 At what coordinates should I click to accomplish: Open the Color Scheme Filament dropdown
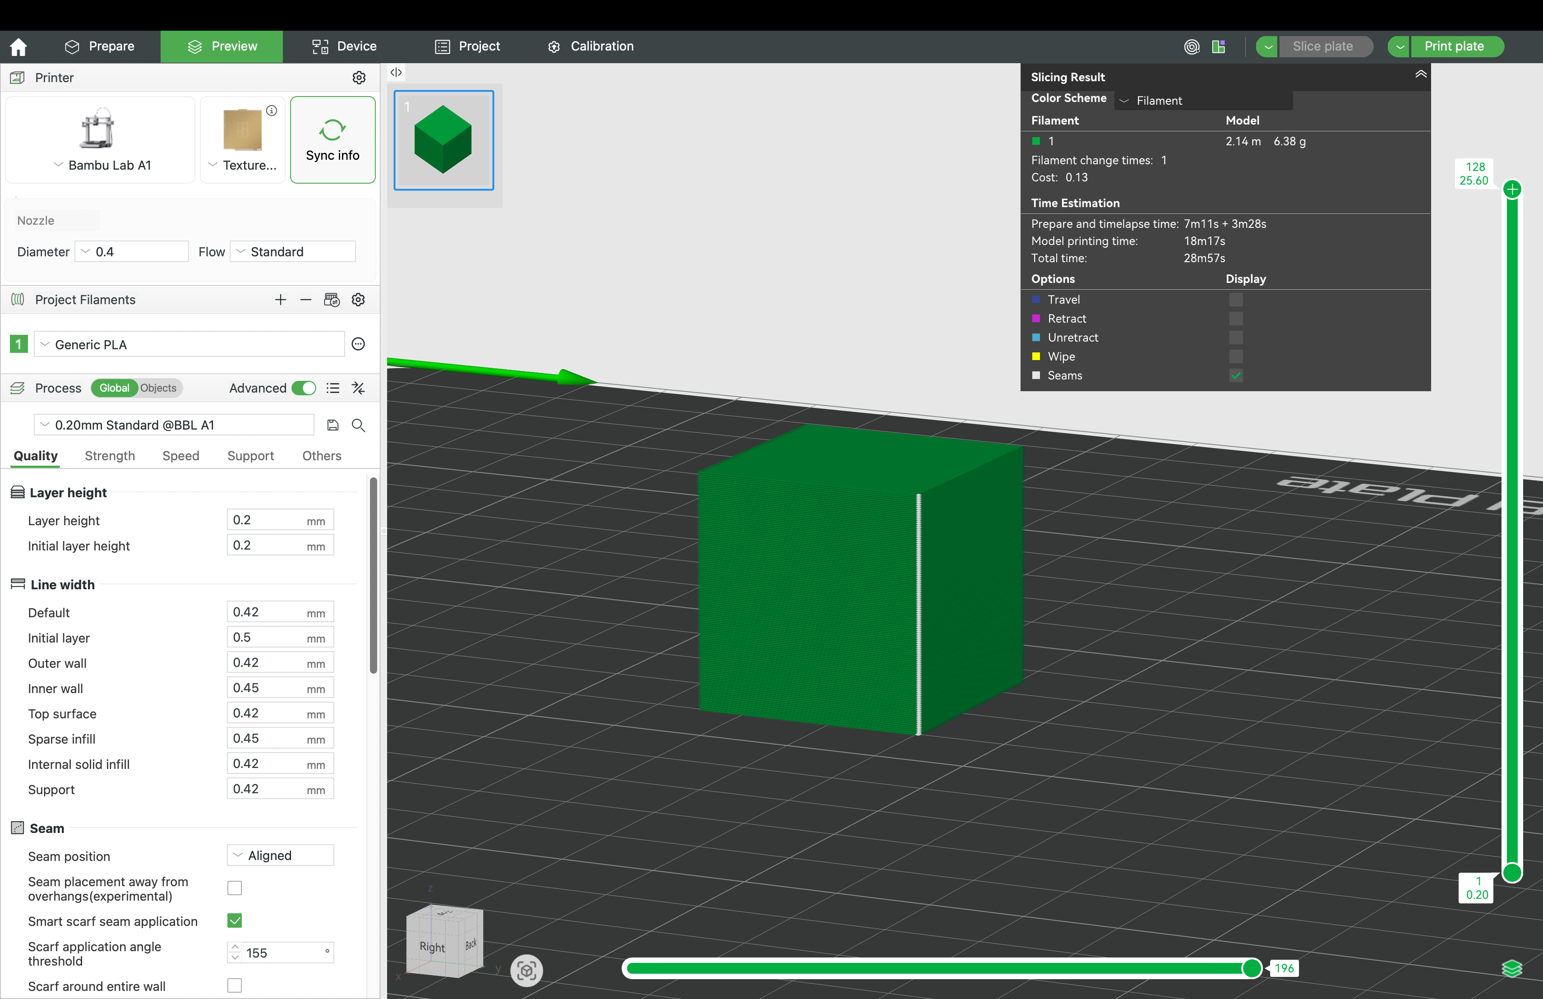(1203, 101)
